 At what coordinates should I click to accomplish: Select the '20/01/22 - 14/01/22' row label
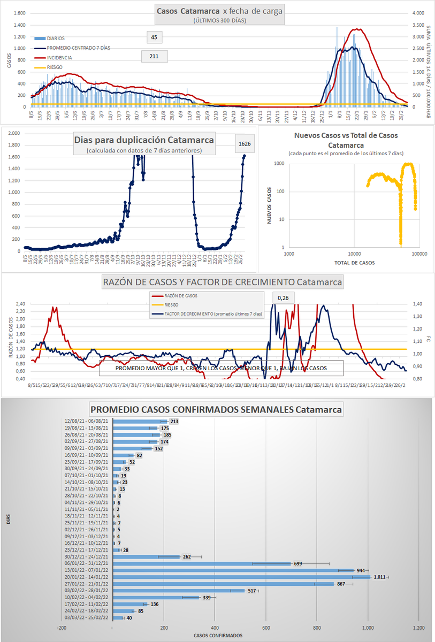pyautogui.click(x=86, y=577)
